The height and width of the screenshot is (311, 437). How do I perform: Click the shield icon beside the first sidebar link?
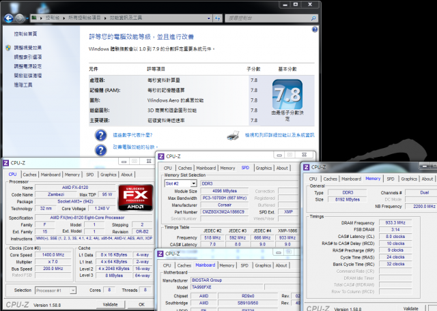click(8, 48)
